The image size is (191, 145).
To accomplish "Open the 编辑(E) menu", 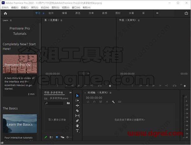I will tap(15, 8).
